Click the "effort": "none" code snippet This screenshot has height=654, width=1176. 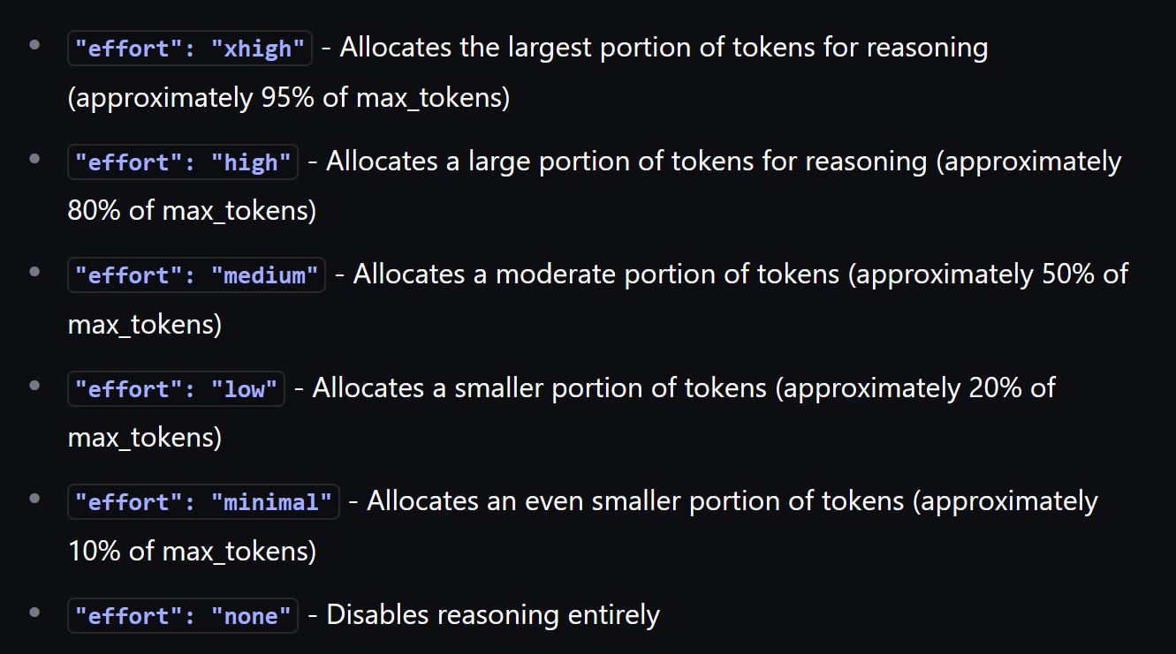click(x=183, y=616)
